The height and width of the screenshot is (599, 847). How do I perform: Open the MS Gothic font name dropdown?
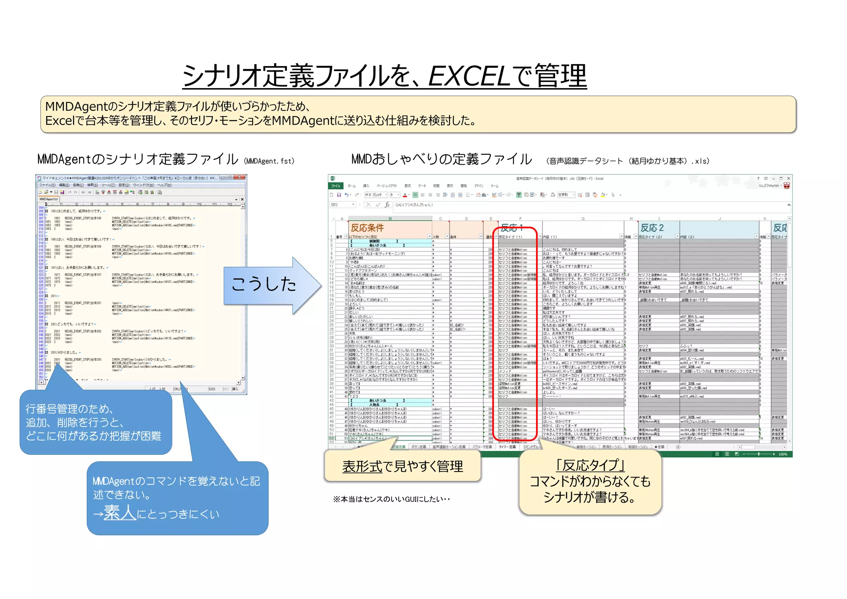[x=386, y=195]
